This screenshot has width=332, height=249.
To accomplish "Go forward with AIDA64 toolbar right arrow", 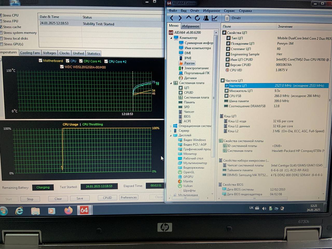I will (x=180, y=18).
